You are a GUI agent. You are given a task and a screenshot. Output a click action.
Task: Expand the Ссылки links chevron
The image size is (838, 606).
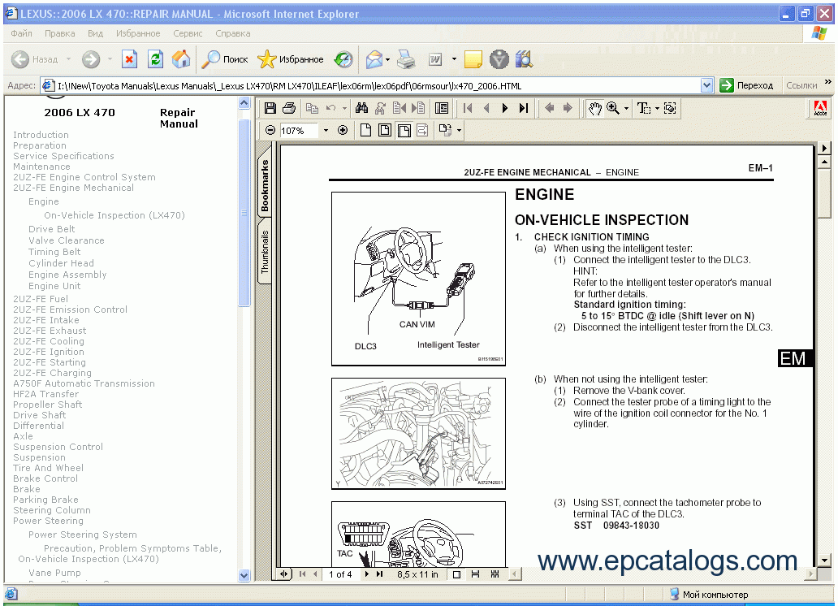click(827, 82)
